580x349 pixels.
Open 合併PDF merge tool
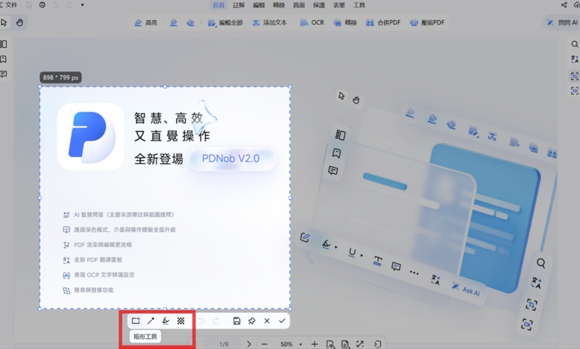pyautogui.click(x=384, y=22)
